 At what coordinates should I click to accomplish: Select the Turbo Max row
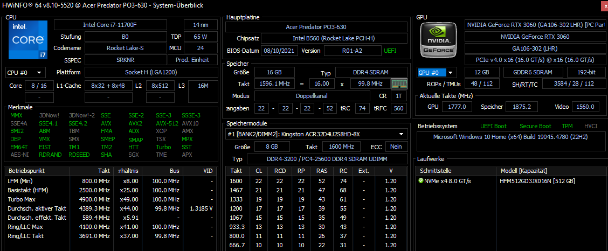(x=111, y=199)
